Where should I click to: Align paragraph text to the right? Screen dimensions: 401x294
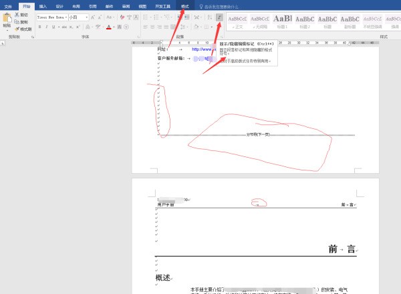159,27
